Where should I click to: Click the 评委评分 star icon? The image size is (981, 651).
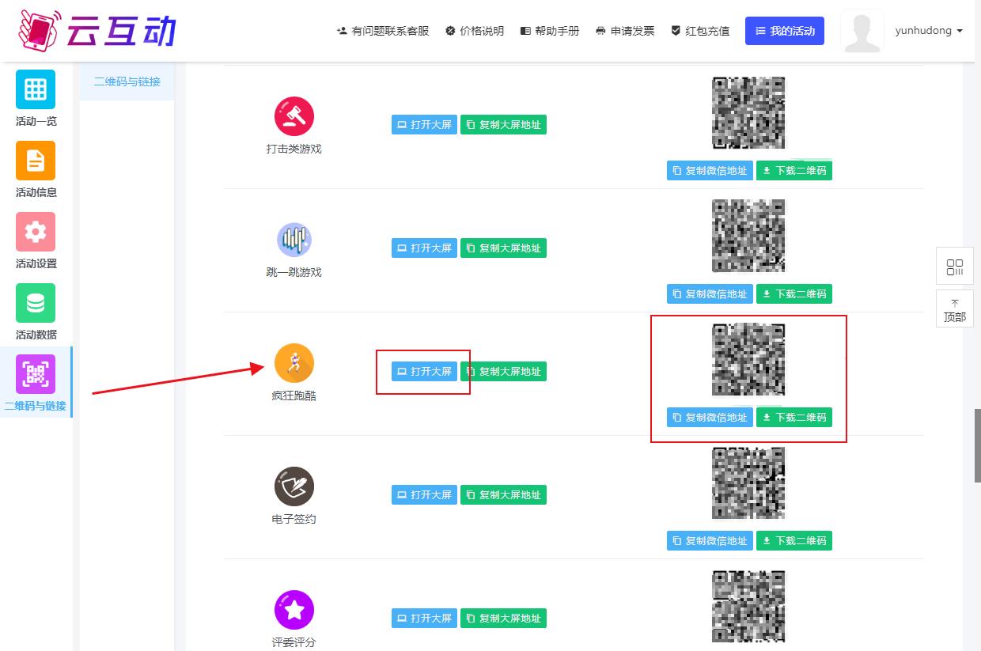pyautogui.click(x=294, y=610)
